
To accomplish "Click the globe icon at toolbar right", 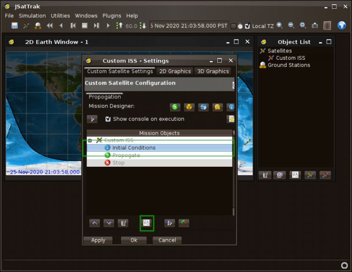I will 341,26.
